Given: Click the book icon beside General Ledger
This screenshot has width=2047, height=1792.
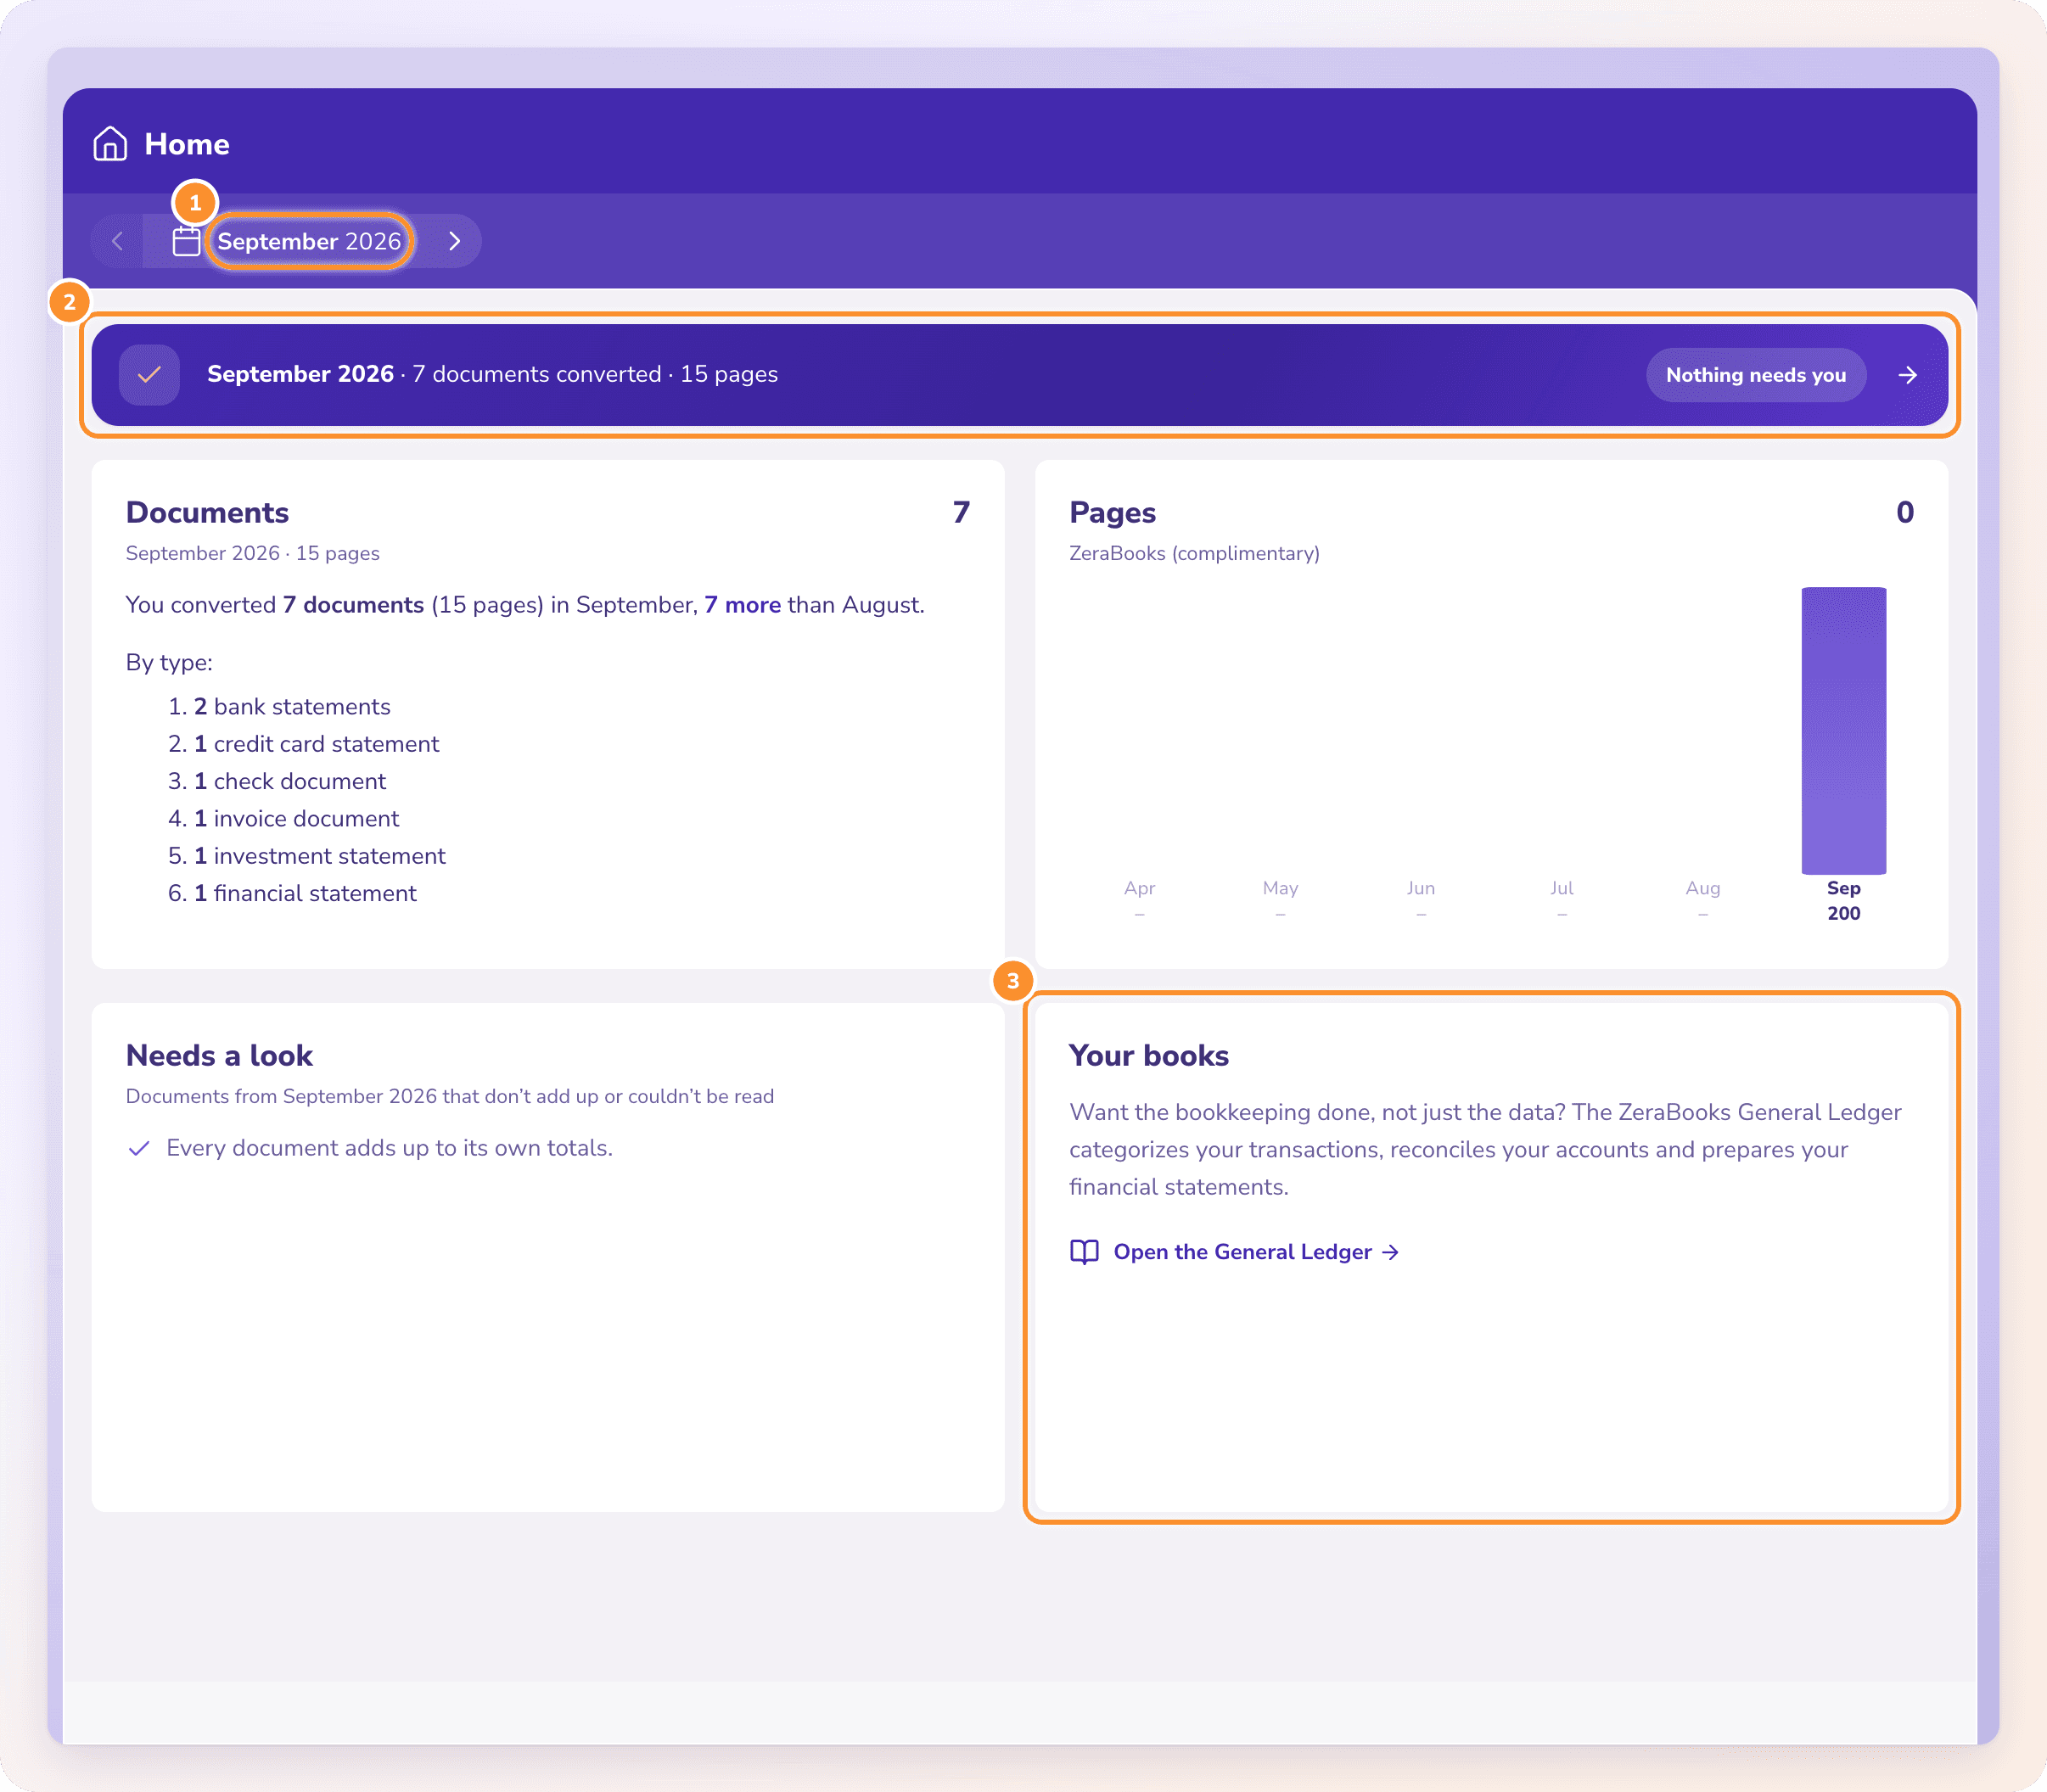Looking at the screenshot, I should coord(1084,1252).
